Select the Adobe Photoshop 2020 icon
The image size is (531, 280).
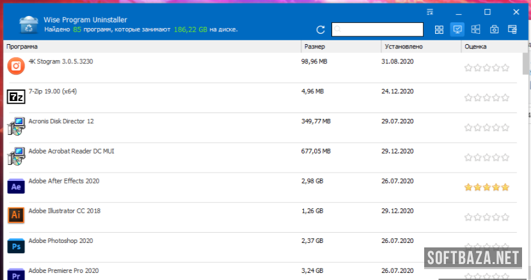(x=16, y=245)
